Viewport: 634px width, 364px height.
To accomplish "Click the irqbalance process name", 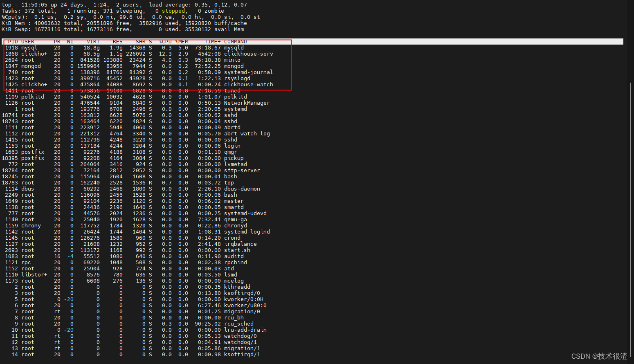I will pyautogui.click(x=241, y=244).
